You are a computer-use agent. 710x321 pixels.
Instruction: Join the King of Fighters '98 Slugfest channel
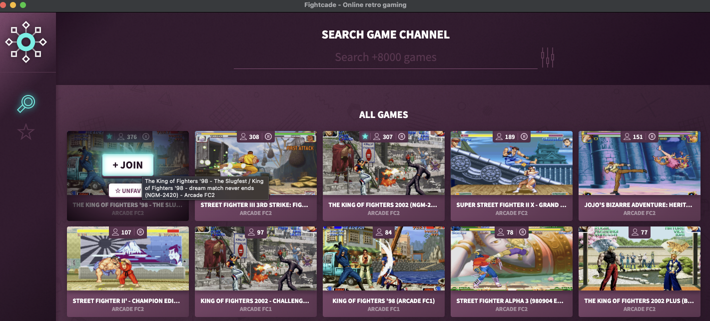(128, 165)
